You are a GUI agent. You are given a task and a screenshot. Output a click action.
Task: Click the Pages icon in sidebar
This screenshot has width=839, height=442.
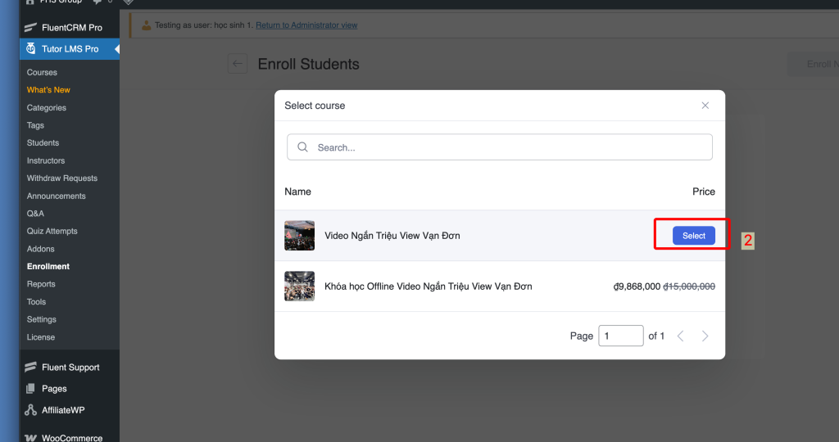[x=31, y=389]
